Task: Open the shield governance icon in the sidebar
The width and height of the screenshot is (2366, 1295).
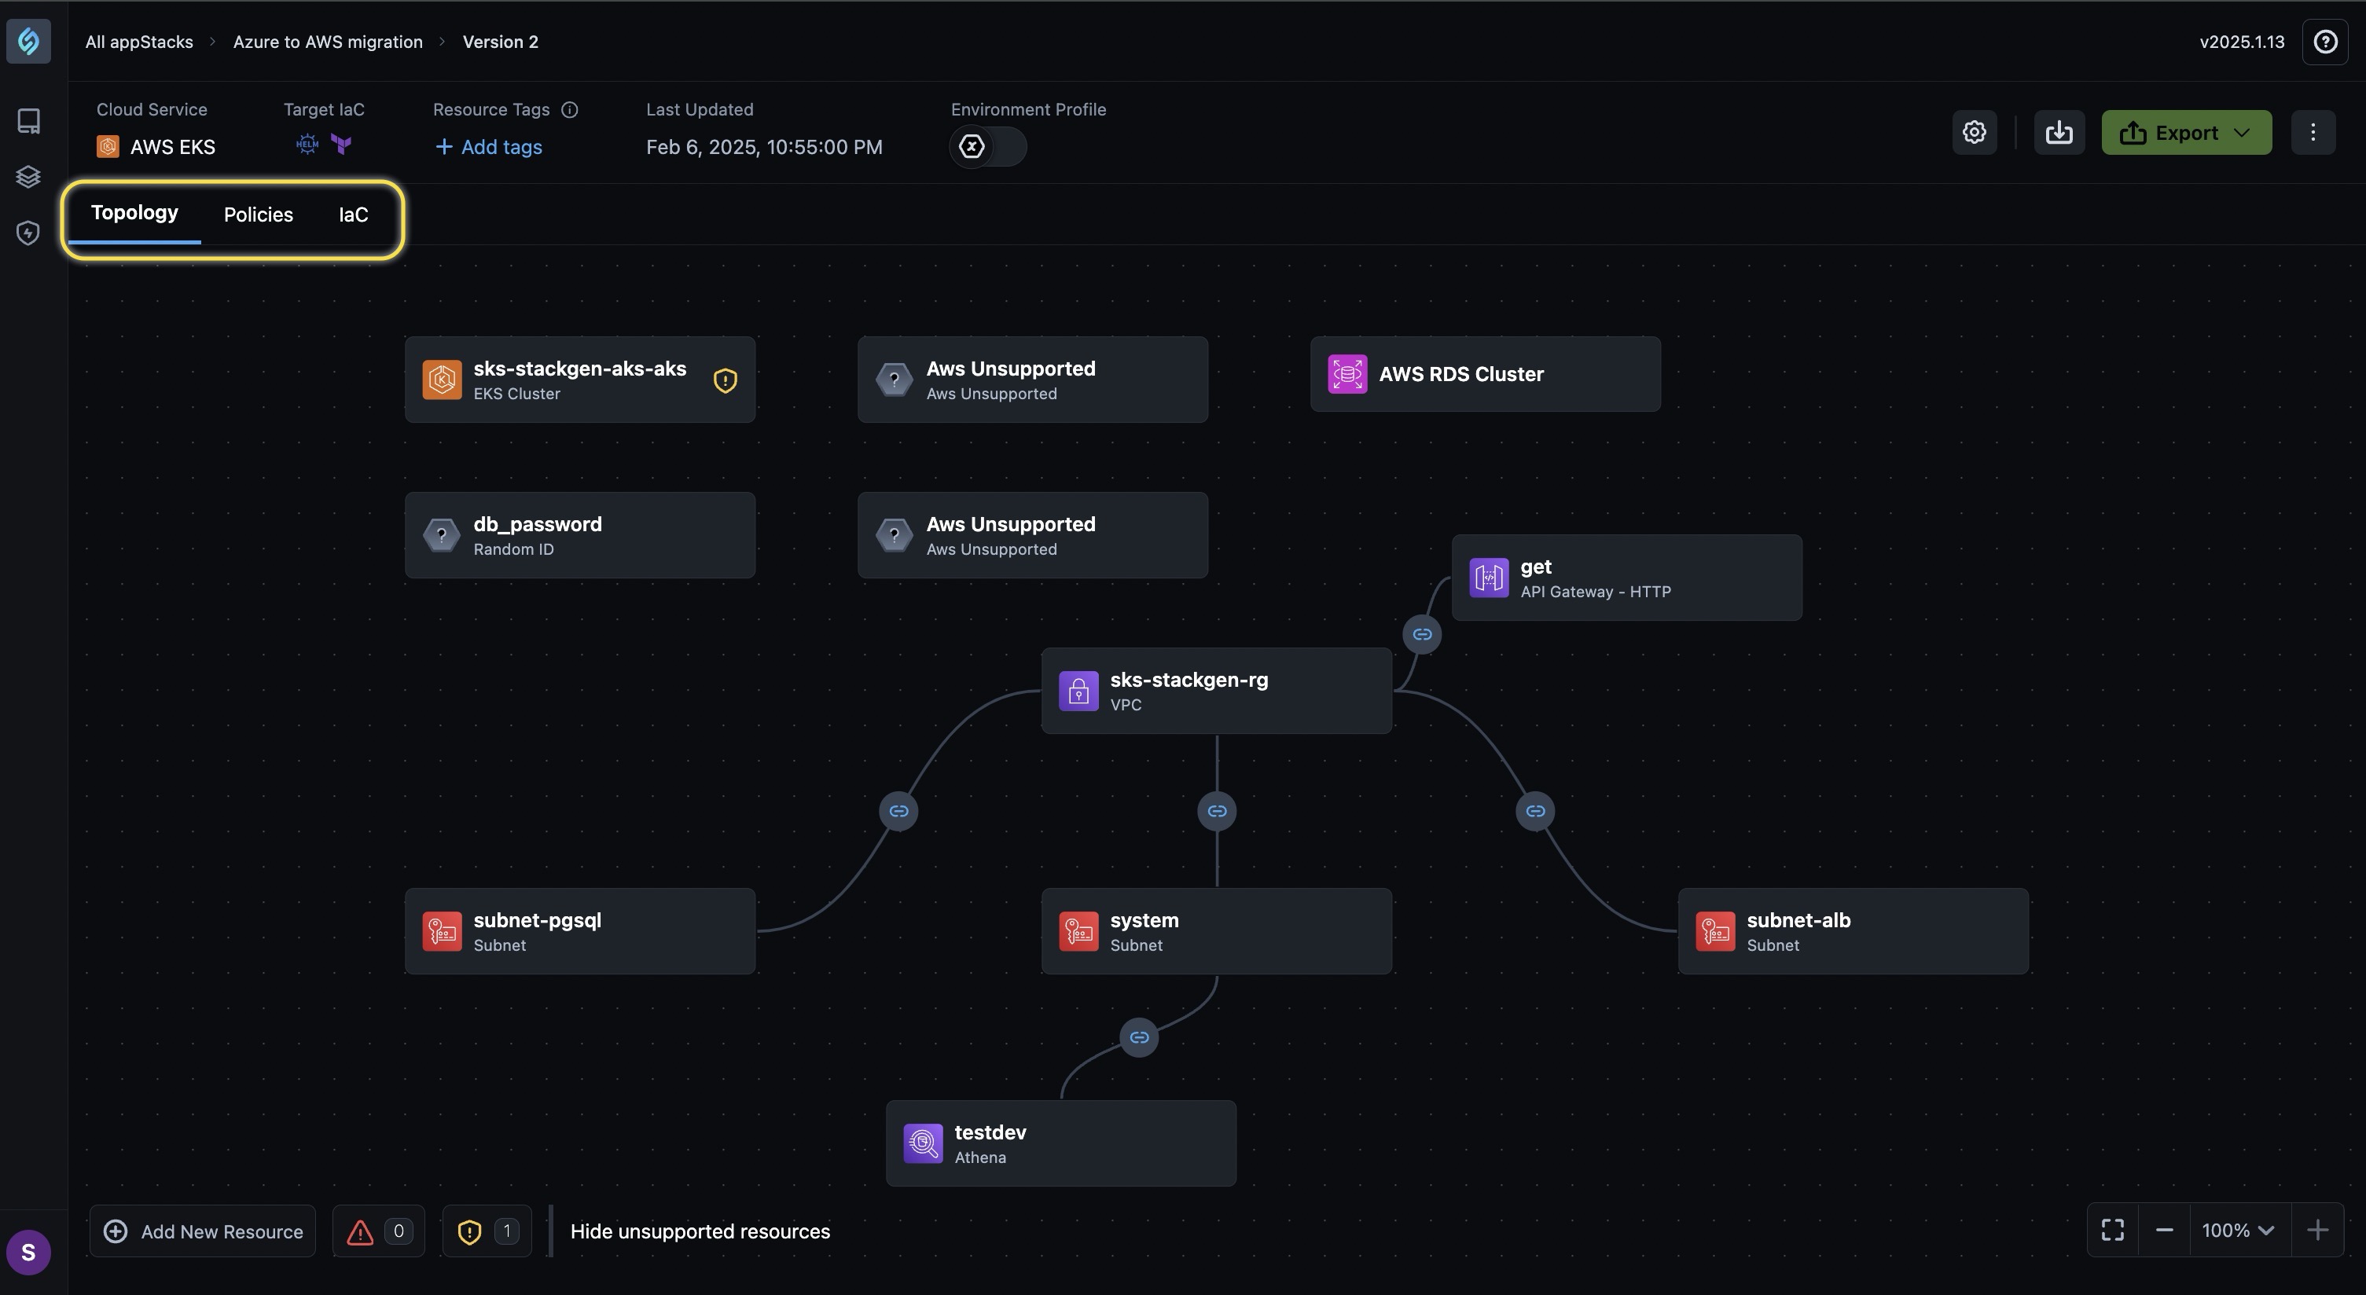Action: (28, 233)
